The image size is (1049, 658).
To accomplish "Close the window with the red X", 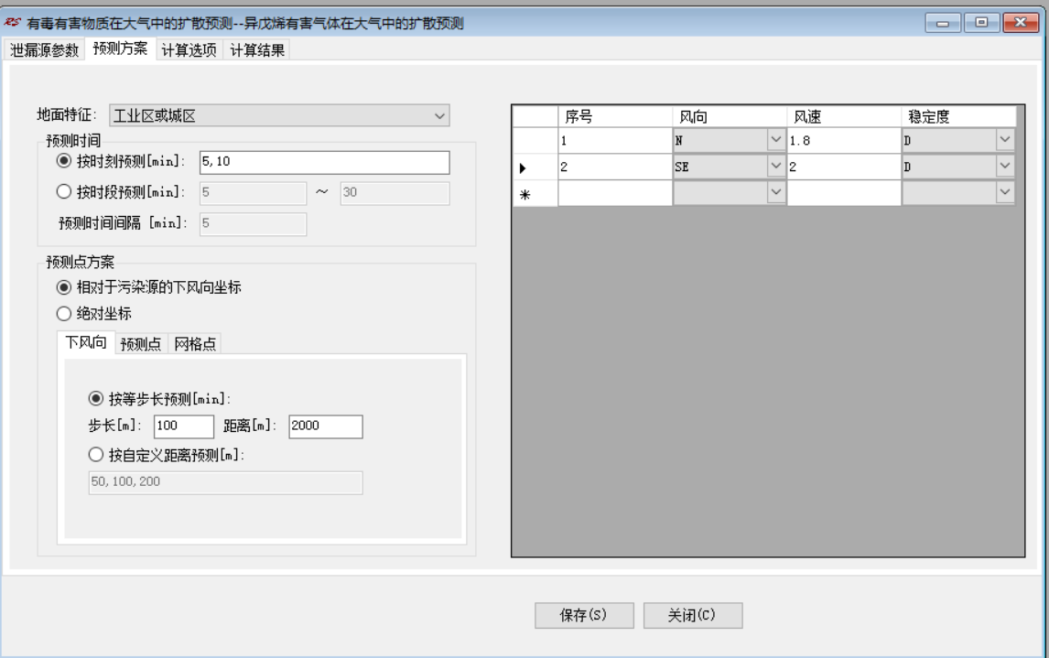I will (1021, 23).
